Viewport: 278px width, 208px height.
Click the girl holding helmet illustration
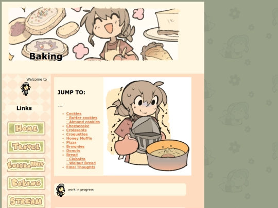click(147, 126)
